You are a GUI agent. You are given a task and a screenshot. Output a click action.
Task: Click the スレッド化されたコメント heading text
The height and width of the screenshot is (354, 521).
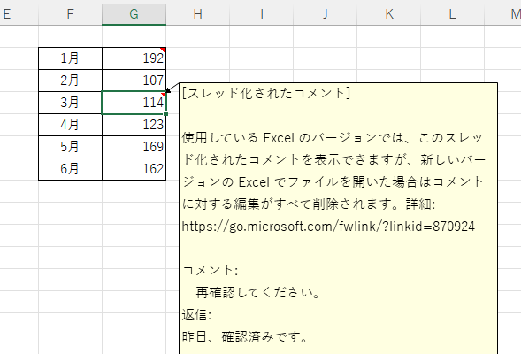[266, 93]
